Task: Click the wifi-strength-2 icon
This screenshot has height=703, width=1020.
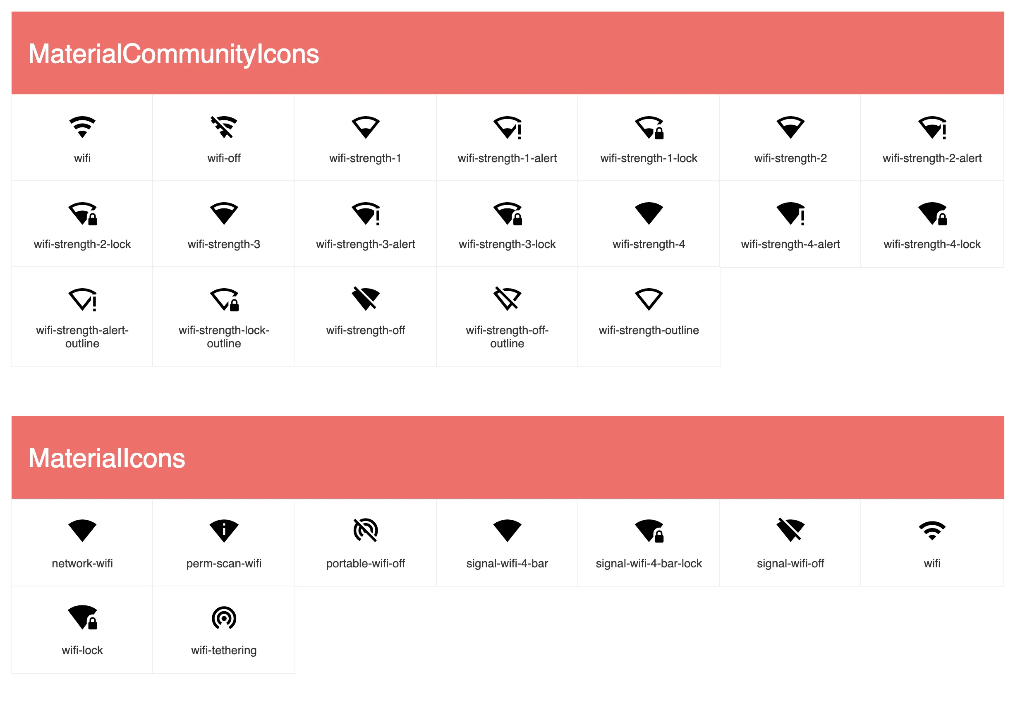Action: 790,127
